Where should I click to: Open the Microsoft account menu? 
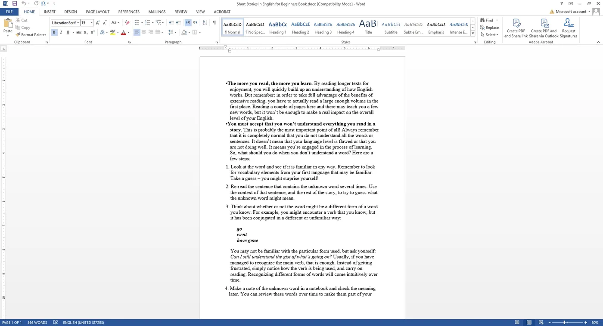tap(571, 12)
